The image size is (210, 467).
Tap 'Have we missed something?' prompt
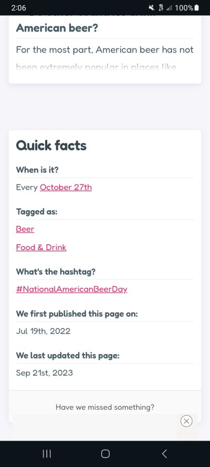pos(105,407)
